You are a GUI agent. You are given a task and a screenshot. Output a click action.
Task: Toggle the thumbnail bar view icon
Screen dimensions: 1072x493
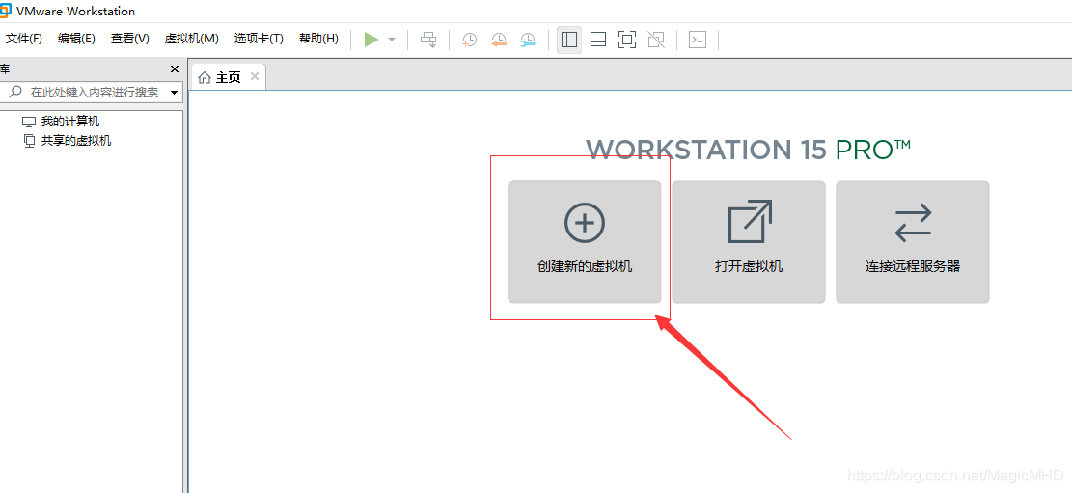[x=598, y=40]
